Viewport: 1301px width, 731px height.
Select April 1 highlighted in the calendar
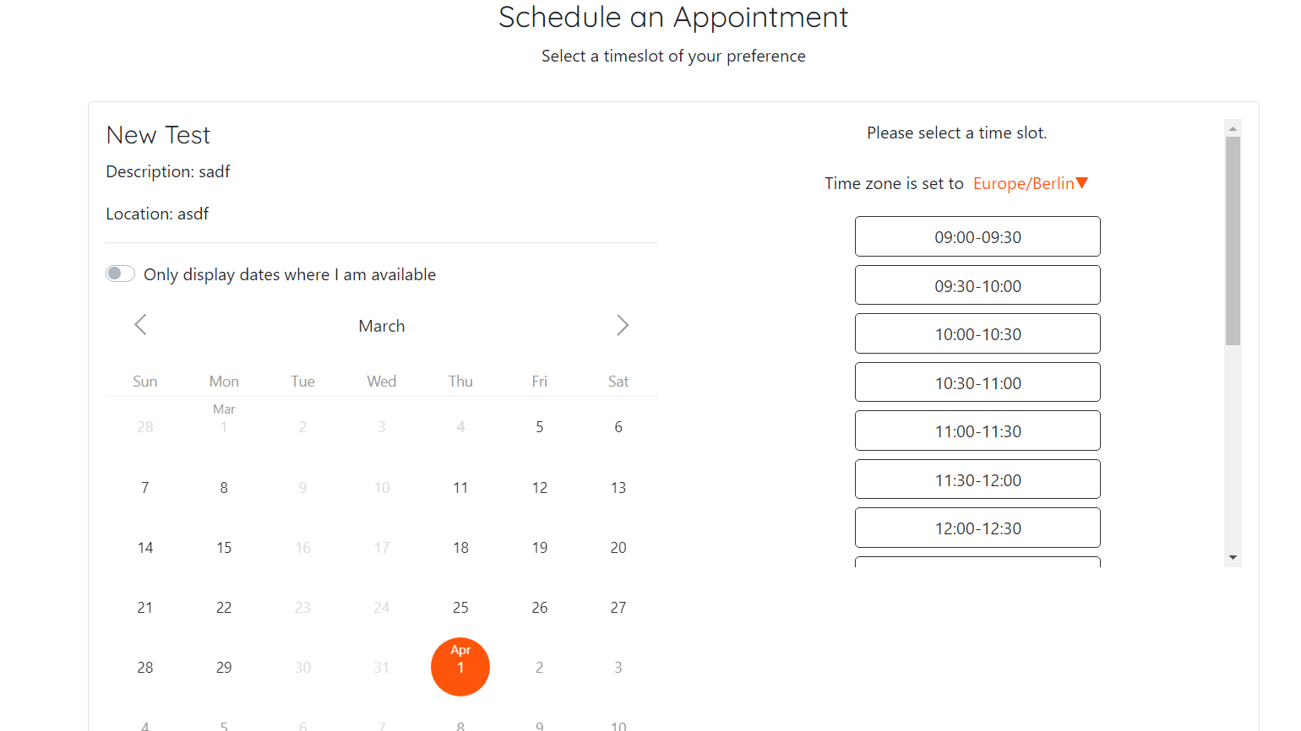[x=460, y=667]
